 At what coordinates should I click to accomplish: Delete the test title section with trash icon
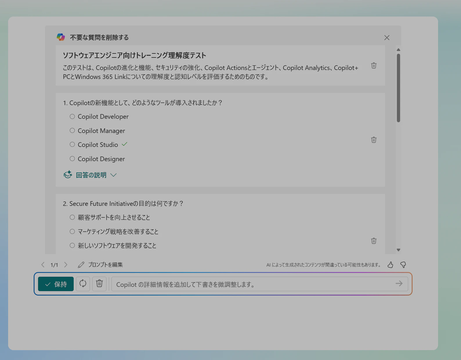pos(374,65)
